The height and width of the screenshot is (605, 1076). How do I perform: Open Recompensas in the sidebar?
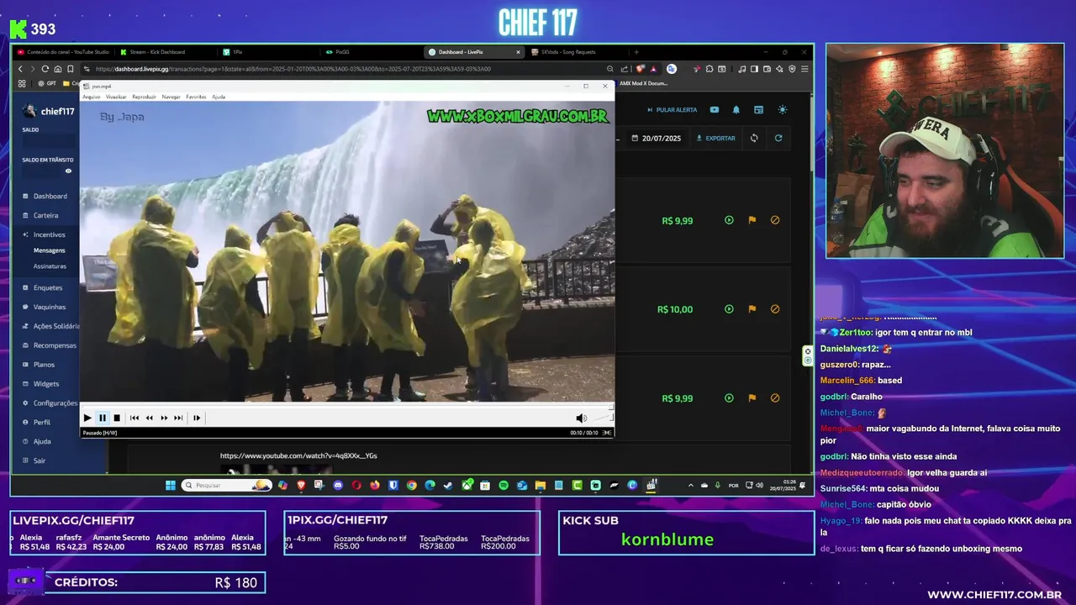pyautogui.click(x=55, y=345)
